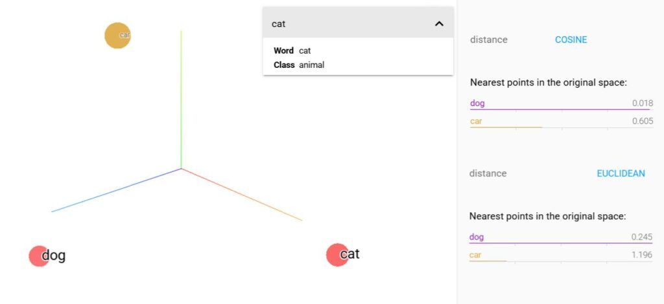Screen dimensions: 664x304
Task: Click the 0.018 cosine distance value
Action: coord(643,103)
